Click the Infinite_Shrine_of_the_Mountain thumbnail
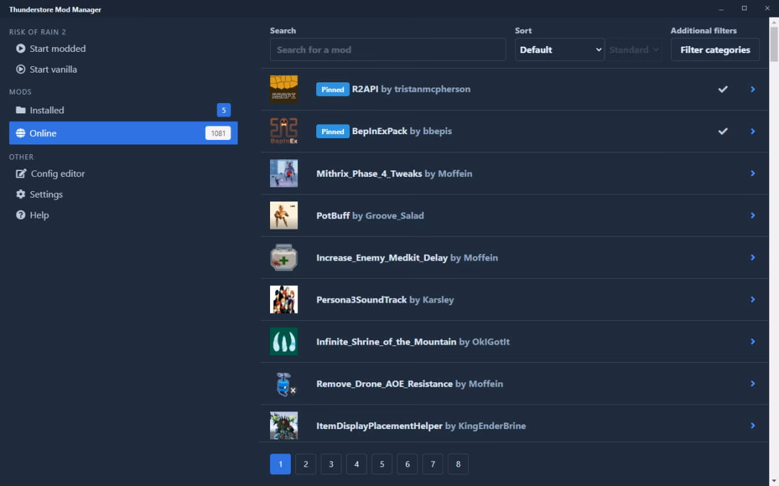779x486 pixels. 284,341
